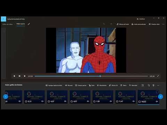Toggle mute on the 11,47 clip
The width and height of the screenshot is (167, 125).
[134, 101]
